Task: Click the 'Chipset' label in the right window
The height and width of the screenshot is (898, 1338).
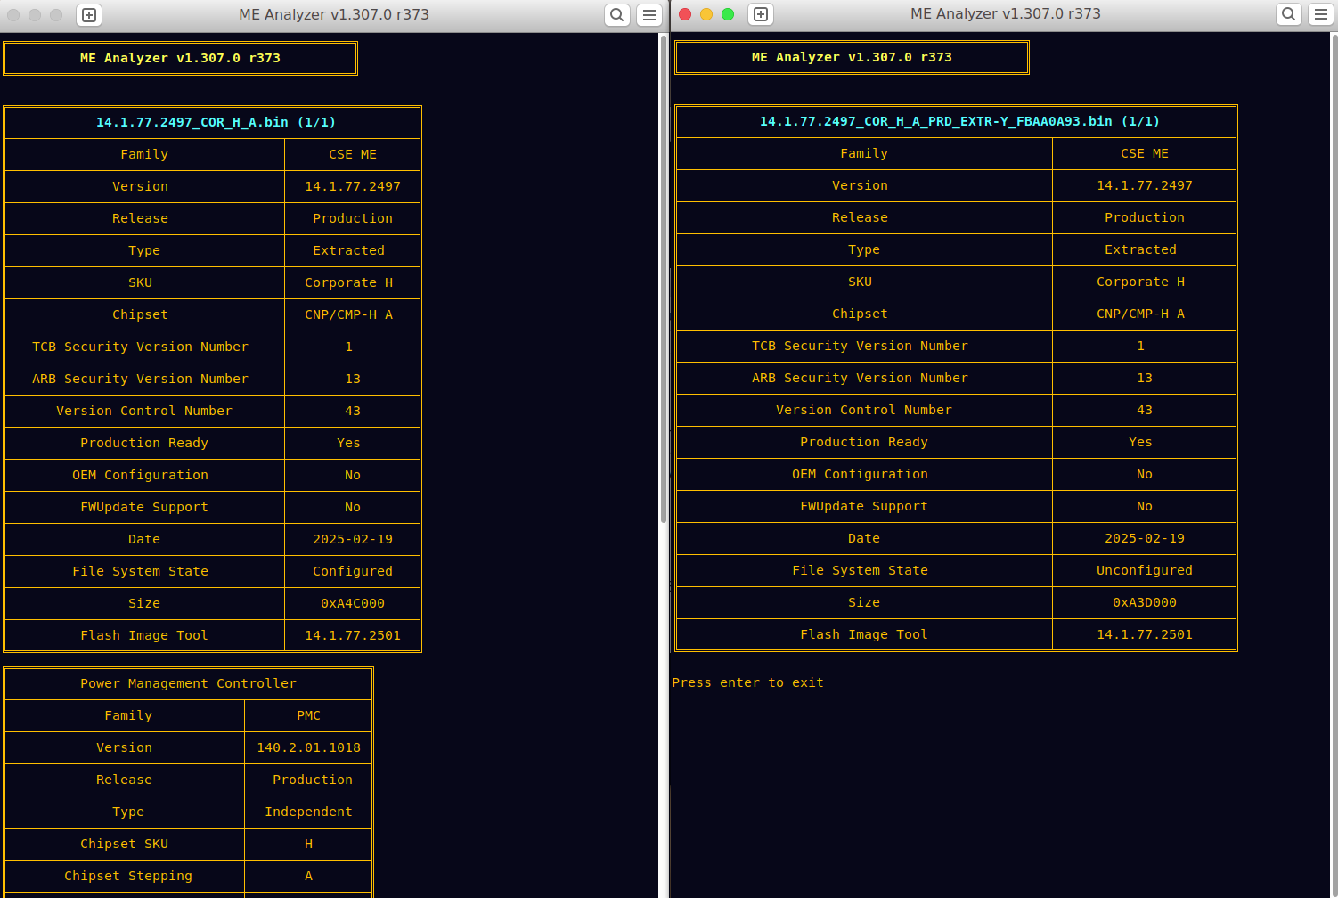Action: [x=861, y=314]
